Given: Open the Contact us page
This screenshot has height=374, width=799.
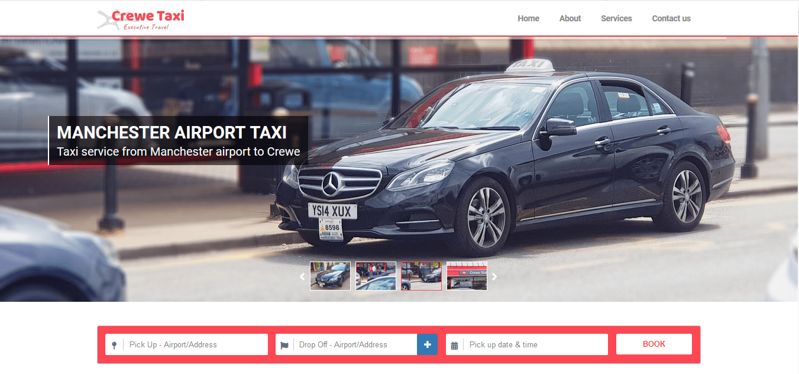Looking at the screenshot, I should [671, 18].
